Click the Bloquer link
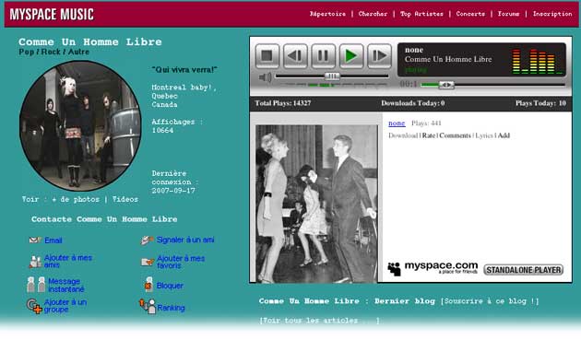This screenshot has height=340, width=581. point(170,286)
